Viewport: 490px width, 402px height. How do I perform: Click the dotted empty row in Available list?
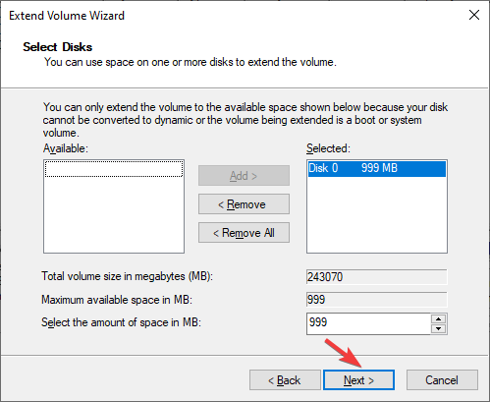[114, 169]
